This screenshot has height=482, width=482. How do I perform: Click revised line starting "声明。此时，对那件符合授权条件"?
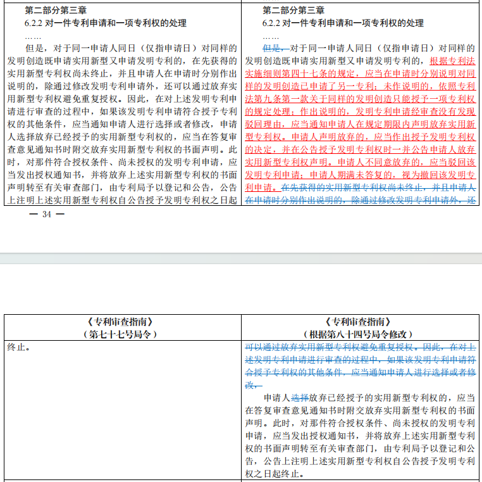pyautogui.click(x=361, y=423)
